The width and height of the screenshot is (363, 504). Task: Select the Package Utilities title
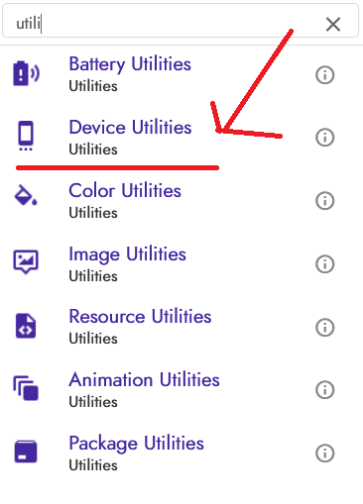[136, 444]
